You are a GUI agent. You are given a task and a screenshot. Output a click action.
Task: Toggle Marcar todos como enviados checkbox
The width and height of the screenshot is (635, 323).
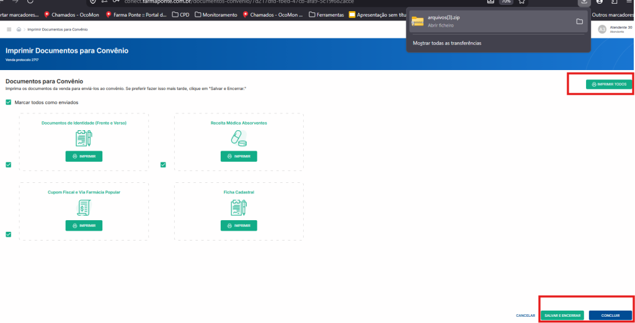[x=9, y=102]
